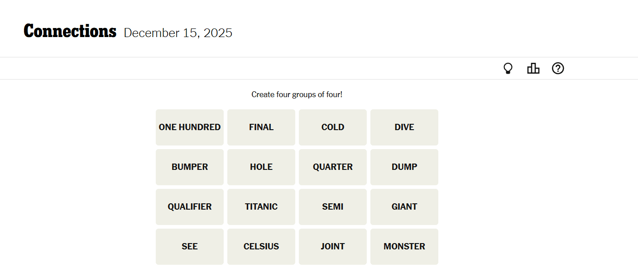638x272 pixels.
Task: Select the BUMPER tile
Action: [x=190, y=167]
